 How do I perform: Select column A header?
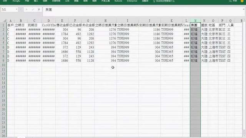(x=10, y=21)
